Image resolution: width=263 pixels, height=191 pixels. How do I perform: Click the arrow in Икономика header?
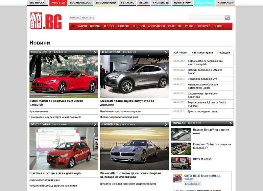(166, 124)
